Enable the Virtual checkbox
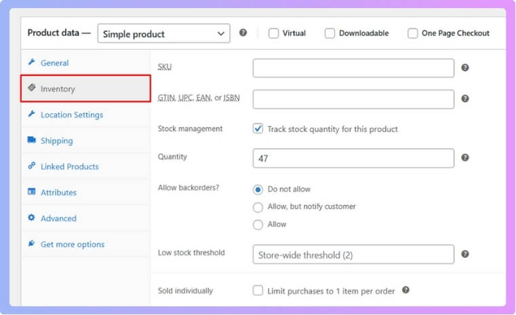The image size is (516, 315). [273, 33]
